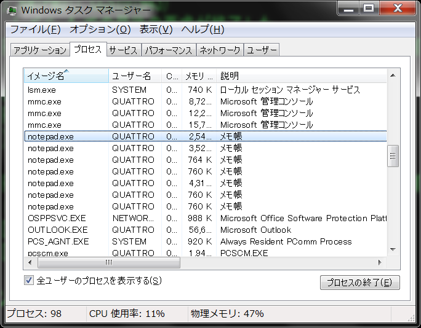
Task: Switch to the アプリケーション tab
Action: 40,50
